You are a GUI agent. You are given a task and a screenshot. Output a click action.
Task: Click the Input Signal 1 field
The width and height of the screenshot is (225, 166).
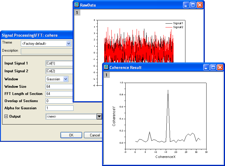[59, 63]
